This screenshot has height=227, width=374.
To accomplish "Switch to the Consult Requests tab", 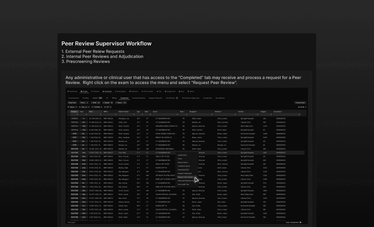I will (139, 98).
